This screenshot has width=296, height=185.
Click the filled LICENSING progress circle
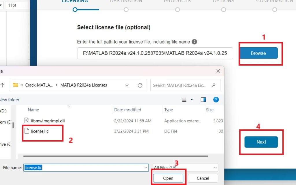point(75,10)
